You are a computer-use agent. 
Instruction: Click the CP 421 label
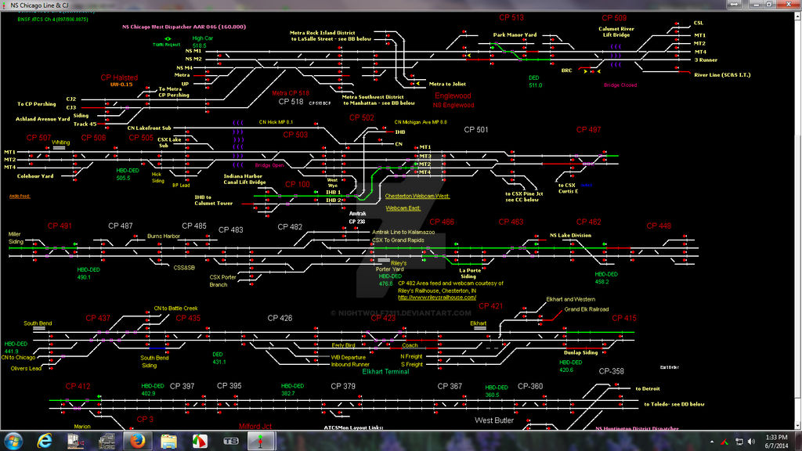pyautogui.click(x=491, y=306)
